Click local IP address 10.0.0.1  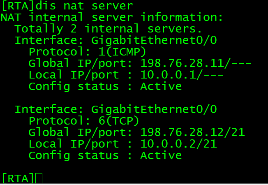pos(168,75)
